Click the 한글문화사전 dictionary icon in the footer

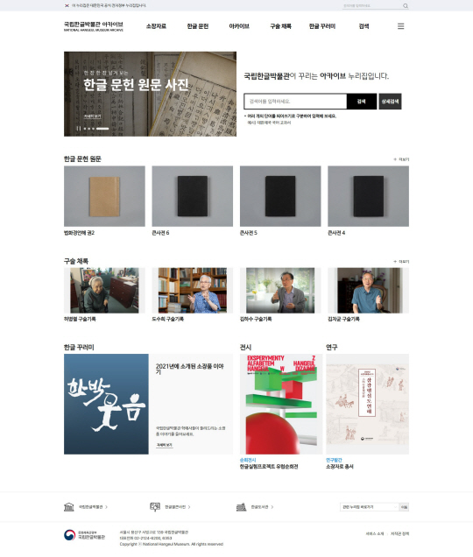click(x=155, y=507)
